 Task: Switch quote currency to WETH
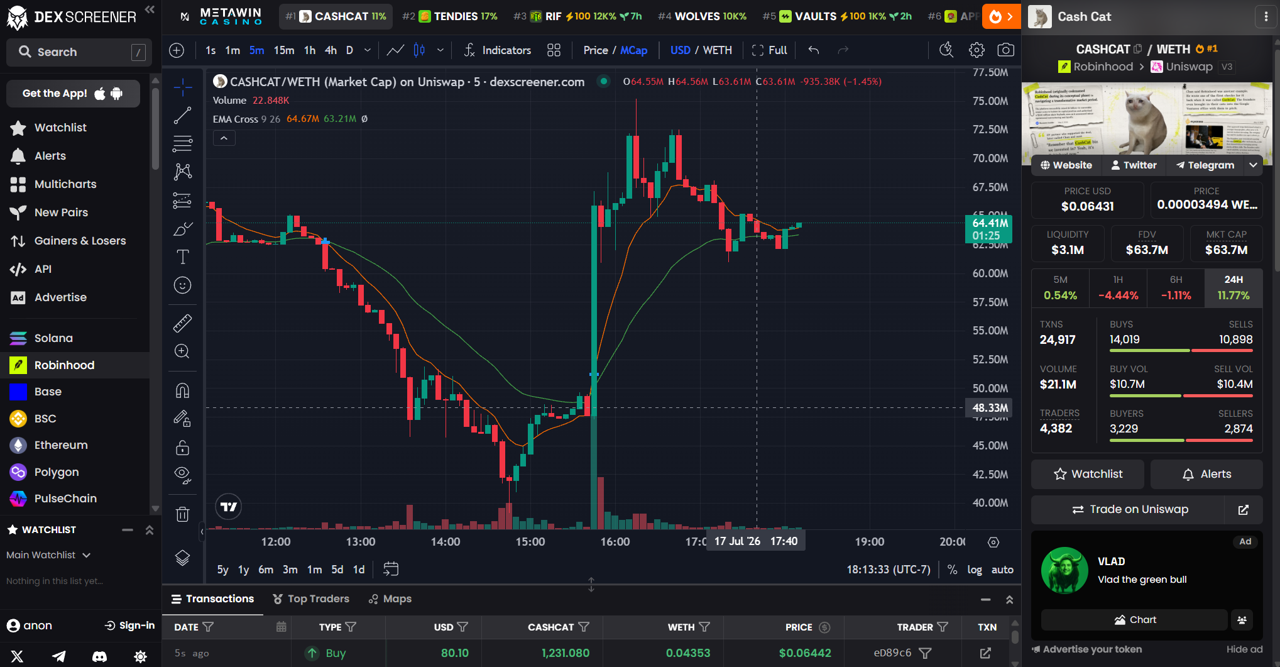pos(718,50)
